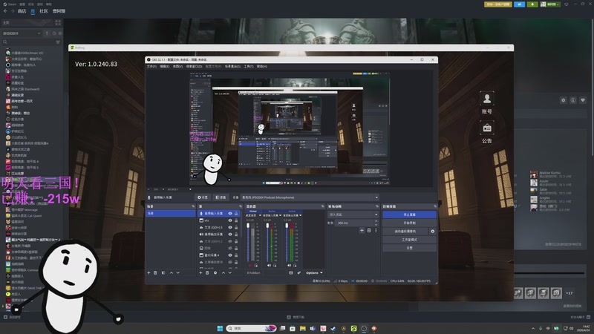Screen dimensions: 594x334
Task: Open OBS 帮助(H) menu
Action: point(262,67)
